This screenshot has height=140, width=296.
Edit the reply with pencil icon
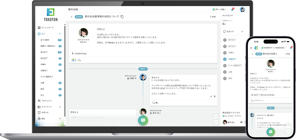[x=211, y=96]
